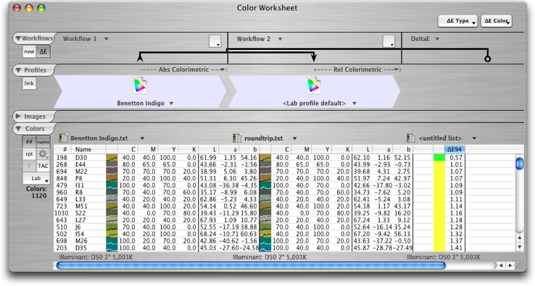The height and width of the screenshot is (286, 535).
Task: Open Lab profile default dropdown
Action: point(354,104)
